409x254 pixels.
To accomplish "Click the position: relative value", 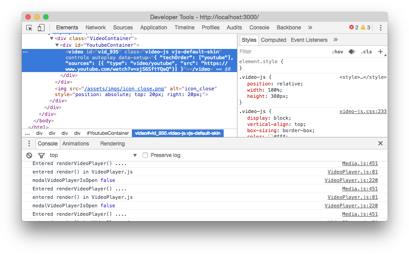I will 289,84.
